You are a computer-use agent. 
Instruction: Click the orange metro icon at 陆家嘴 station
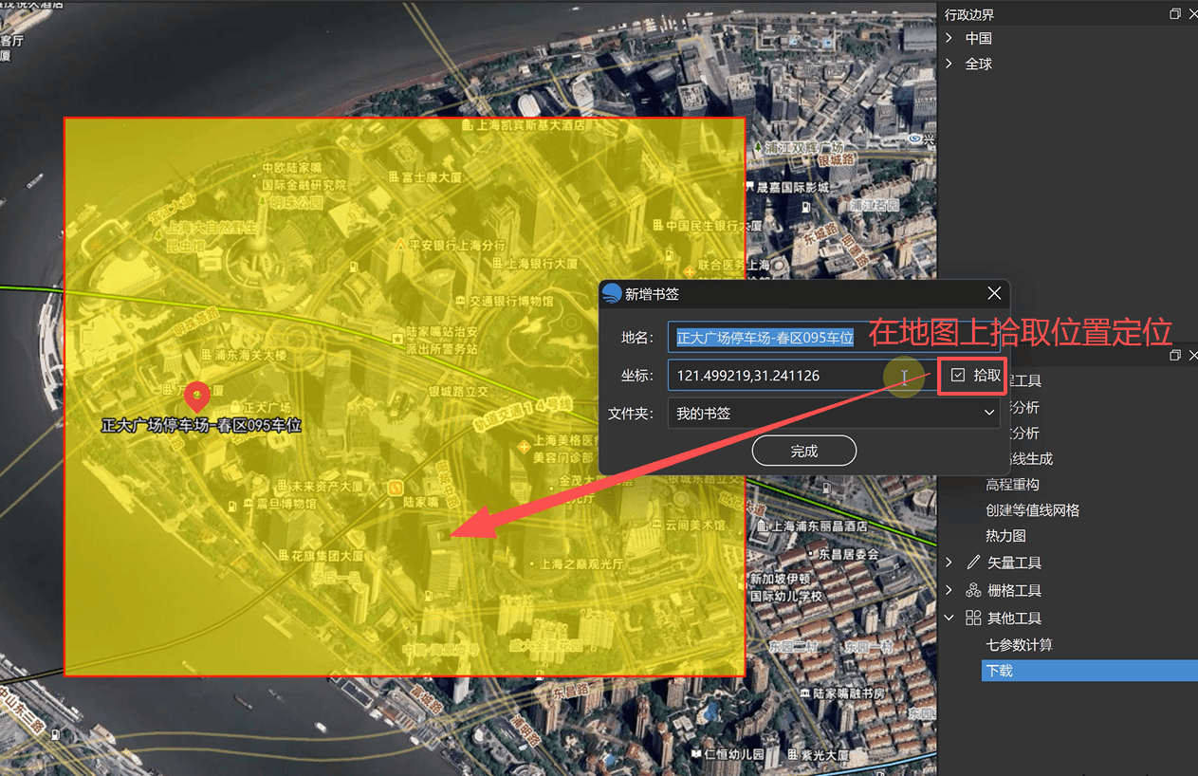tap(395, 487)
